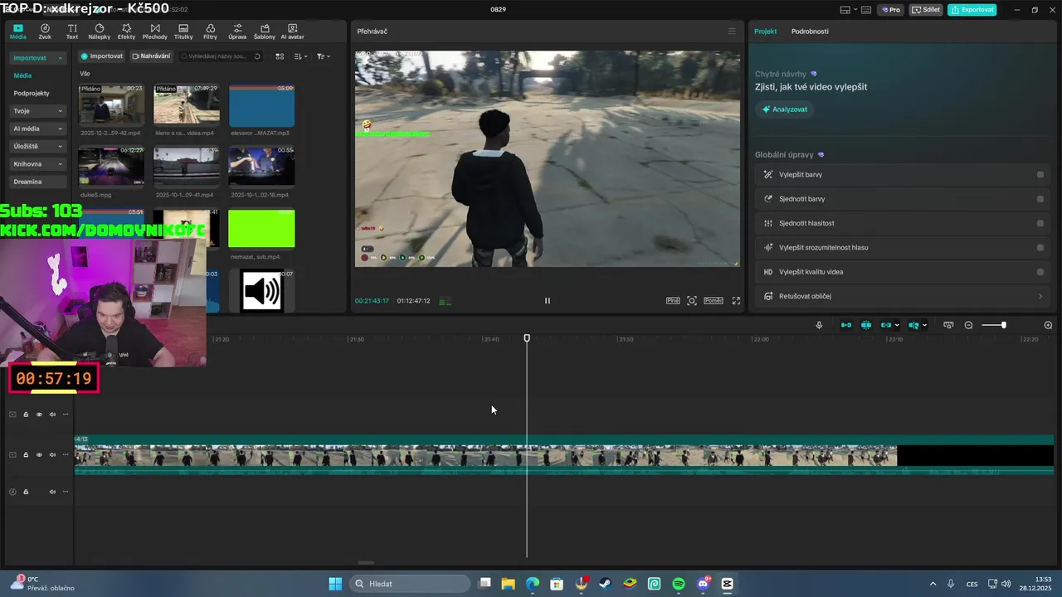
Task: Expand the Tvoje sidebar section
Action: (38, 111)
